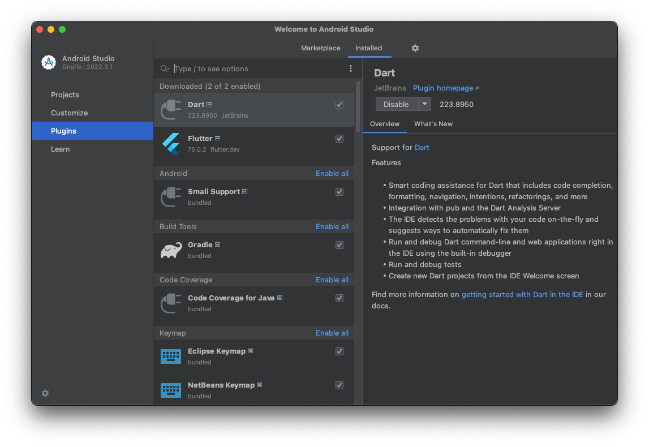The image size is (649, 447).
Task: Click the badge icon next to NetBeans Keymap
Action: (x=260, y=385)
